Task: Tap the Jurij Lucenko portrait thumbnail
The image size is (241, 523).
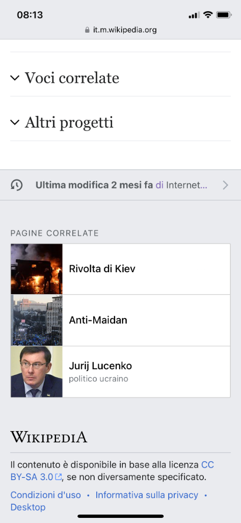Action: pyautogui.click(x=37, y=372)
